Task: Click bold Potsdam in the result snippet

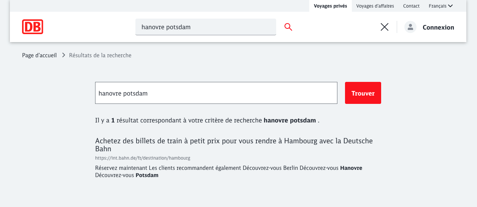Action: click(147, 175)
